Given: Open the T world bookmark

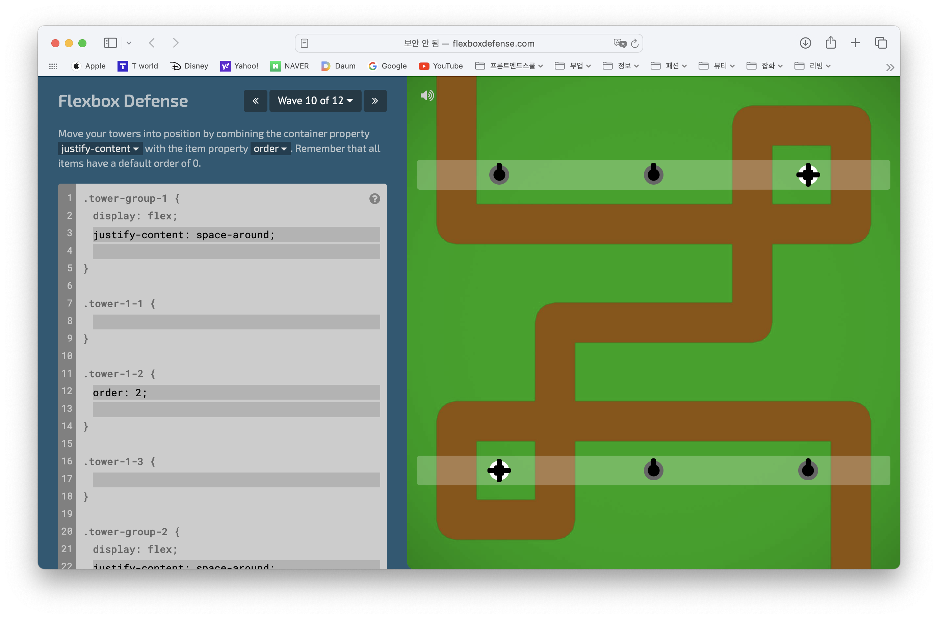Looking at the screenshot, I should tap(138, 66).
